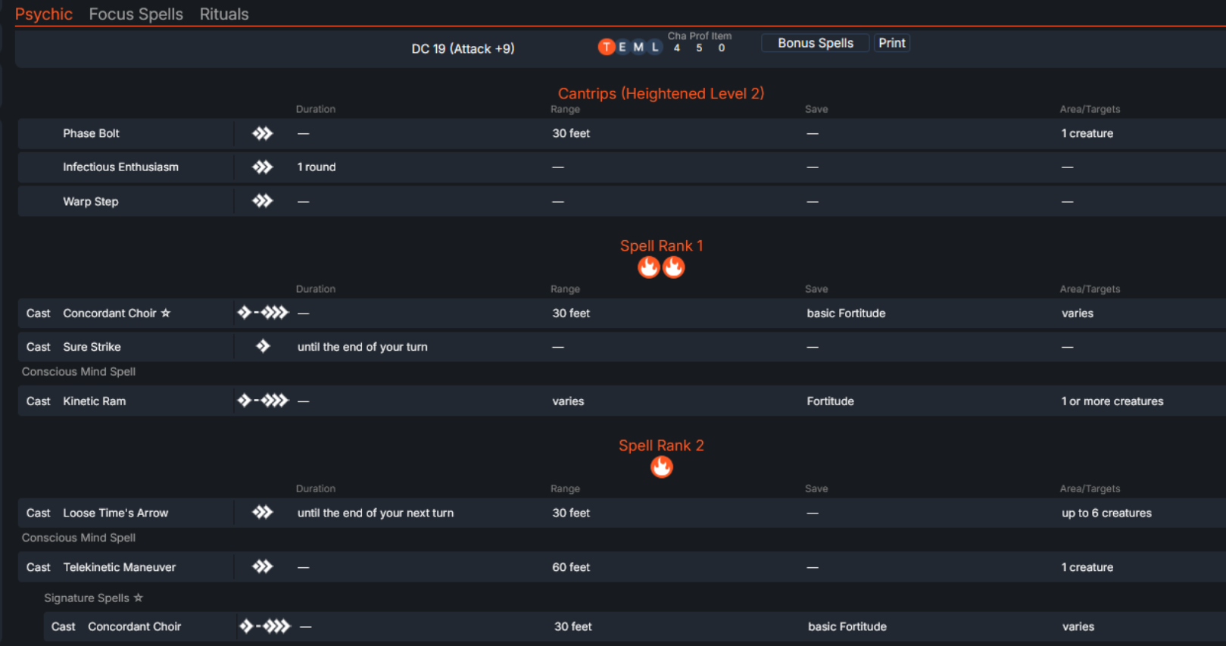Click the variable action icon for Kinetic Ram
The image size is (1226, 646).
tap(263, 401)
